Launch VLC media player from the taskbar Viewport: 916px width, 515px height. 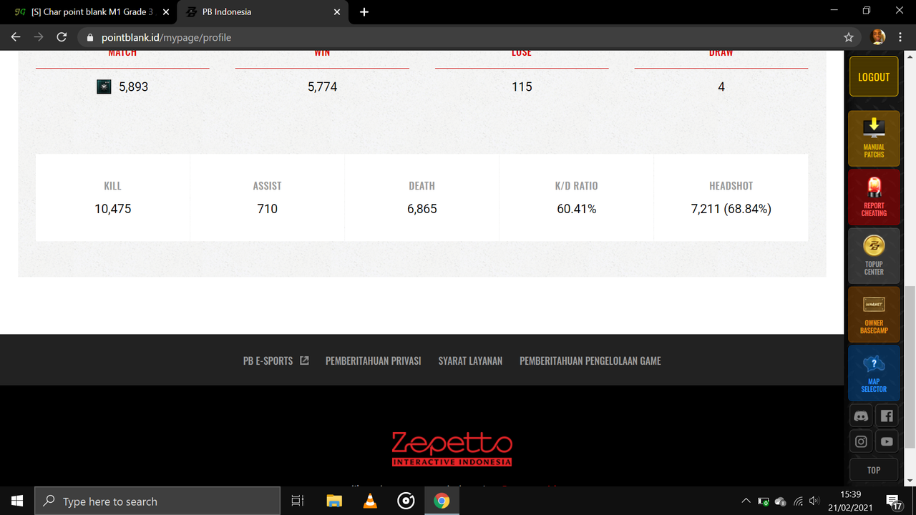point(370,501)
